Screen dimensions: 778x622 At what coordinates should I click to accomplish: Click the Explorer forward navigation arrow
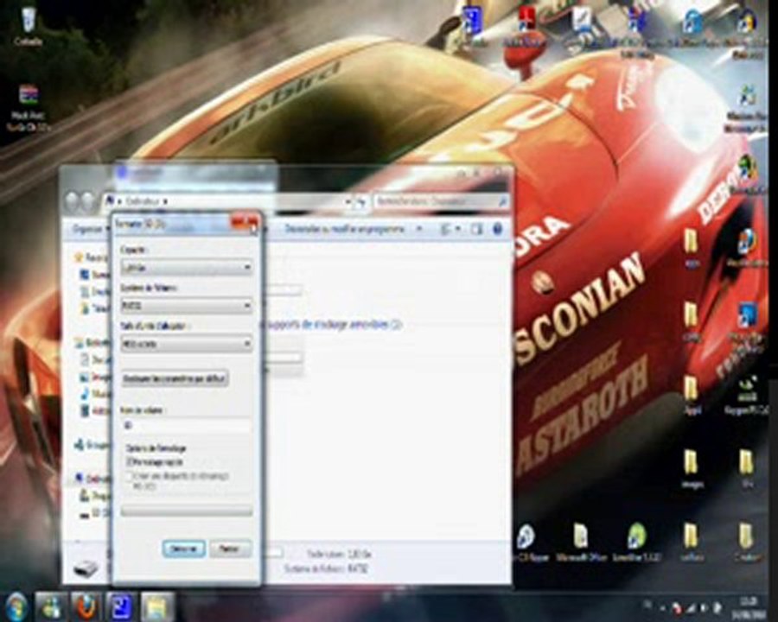coord(88,201)
